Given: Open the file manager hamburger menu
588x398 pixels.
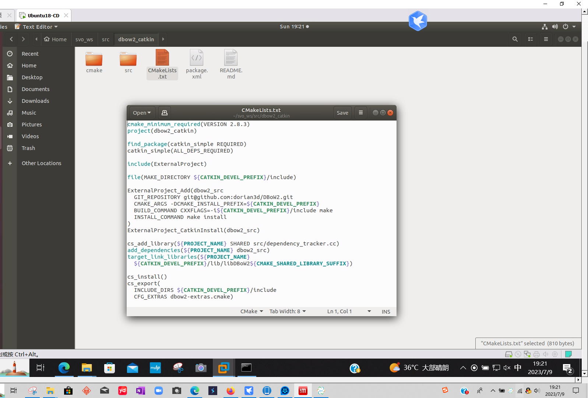Looking at the screenshot, I should pyautogui.click(x=546, y=39).
